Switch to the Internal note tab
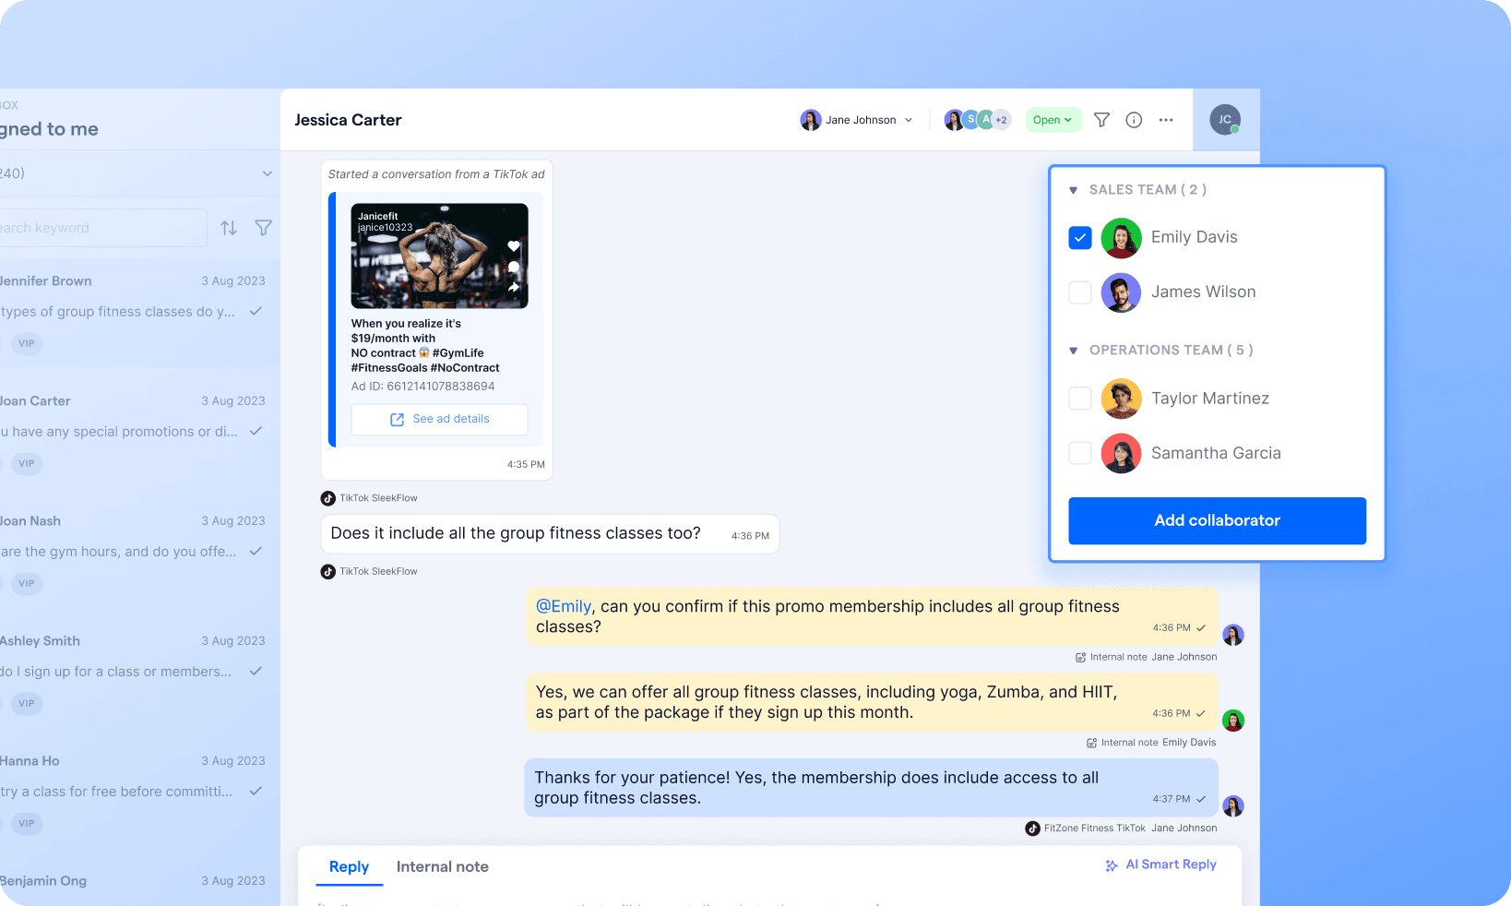The image size is (1511, 906). pyautogui.click(x=443, y=866)
